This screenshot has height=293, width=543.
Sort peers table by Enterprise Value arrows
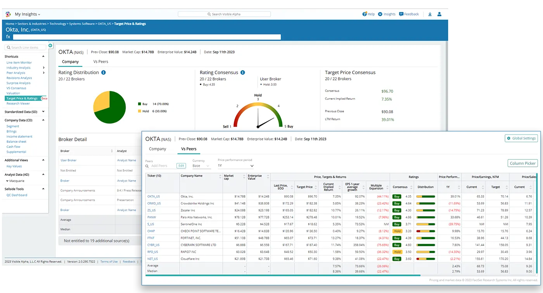[x=268, y=177]
